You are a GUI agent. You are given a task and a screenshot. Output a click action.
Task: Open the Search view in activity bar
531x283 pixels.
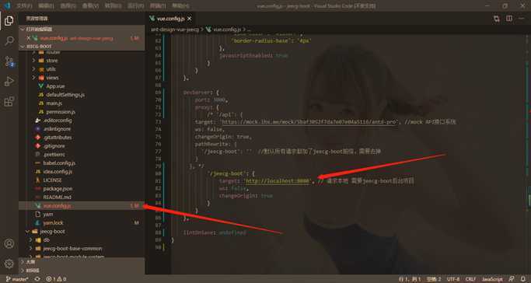point(9,41)
